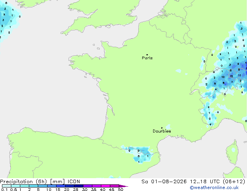Select the Paris location dot marker
247x191 pixels.
(147, 55)
